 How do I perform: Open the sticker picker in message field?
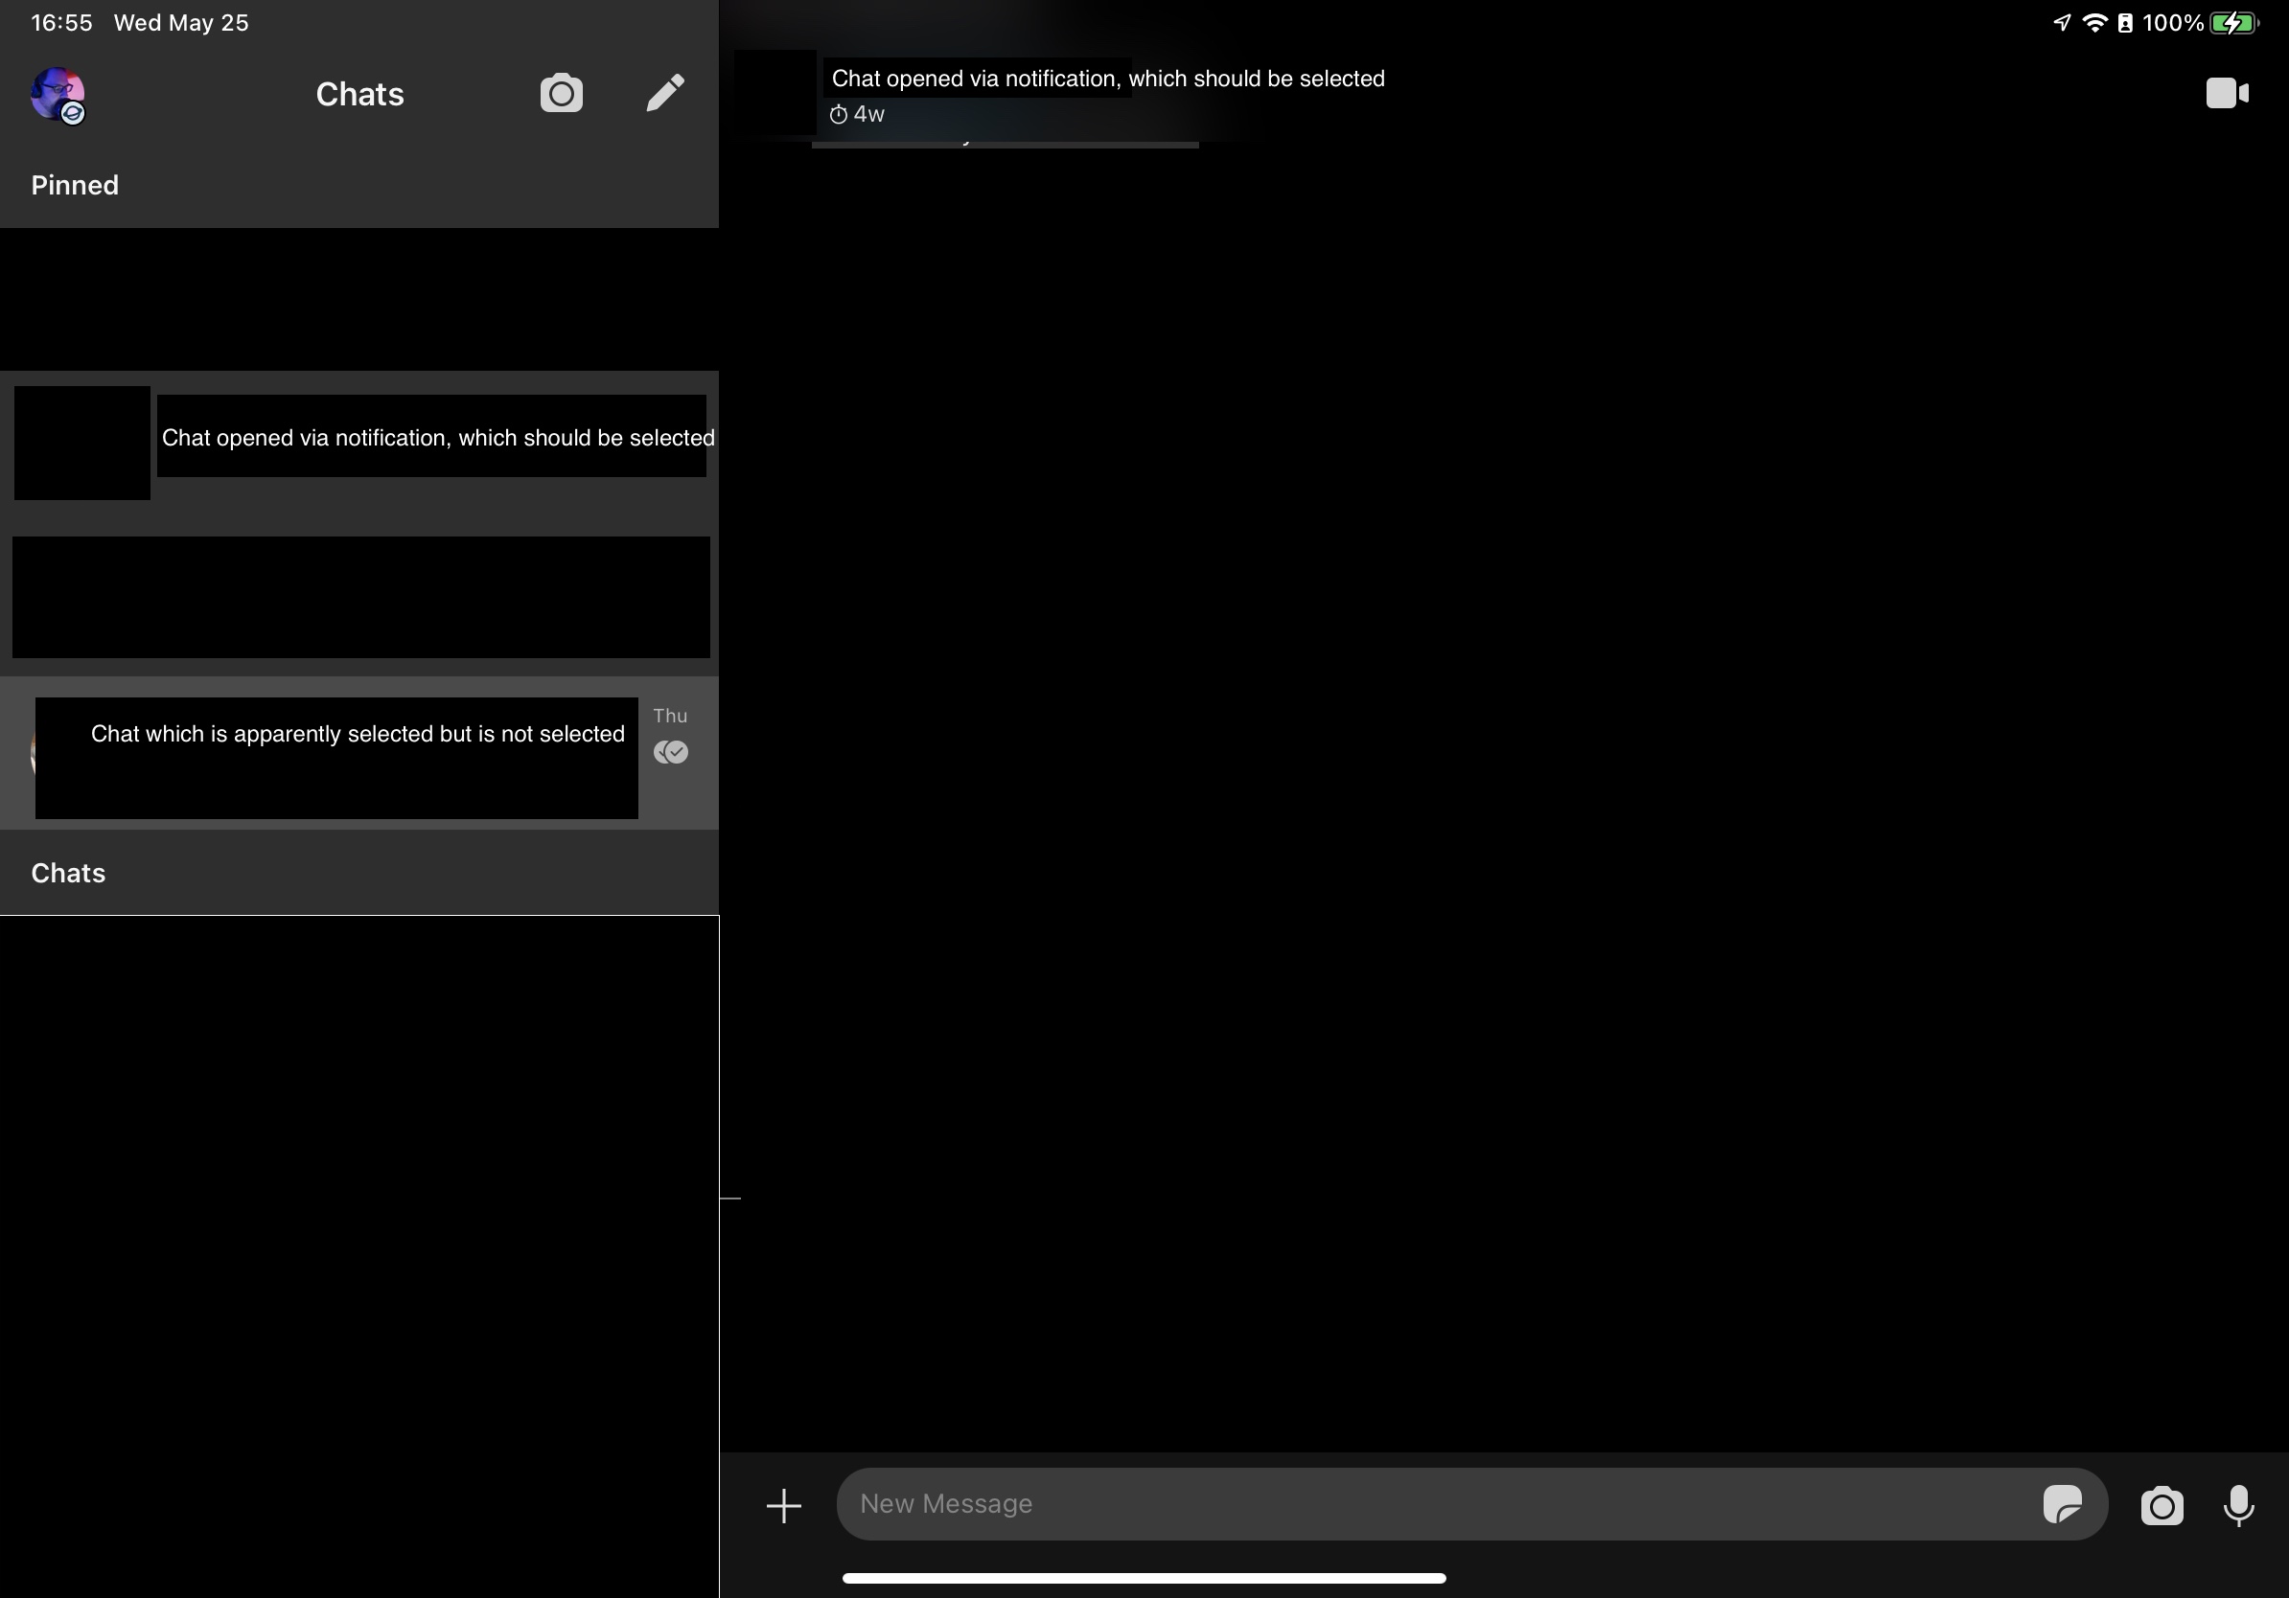pyautogui.click(x=2062, y=1503)
